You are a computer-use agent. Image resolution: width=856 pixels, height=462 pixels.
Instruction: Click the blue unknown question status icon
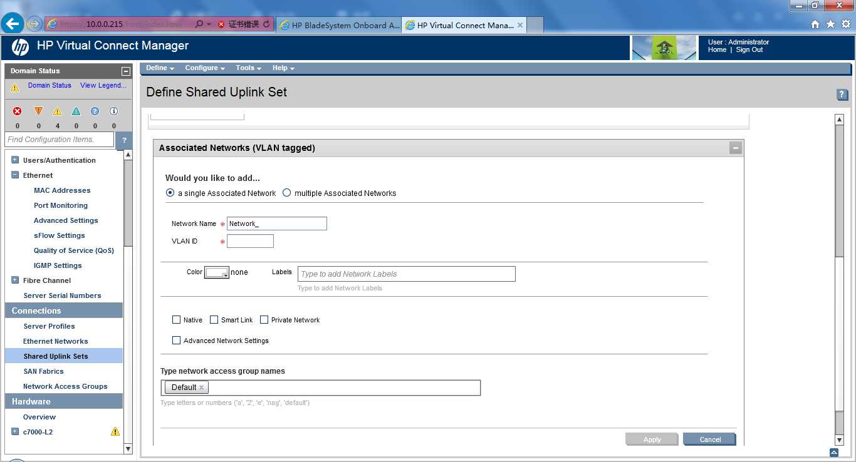95,111
